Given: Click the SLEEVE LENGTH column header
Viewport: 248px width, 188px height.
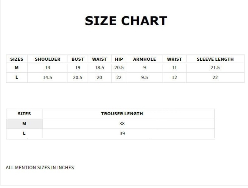Looking at the screenshot, I should coord(215,59).
